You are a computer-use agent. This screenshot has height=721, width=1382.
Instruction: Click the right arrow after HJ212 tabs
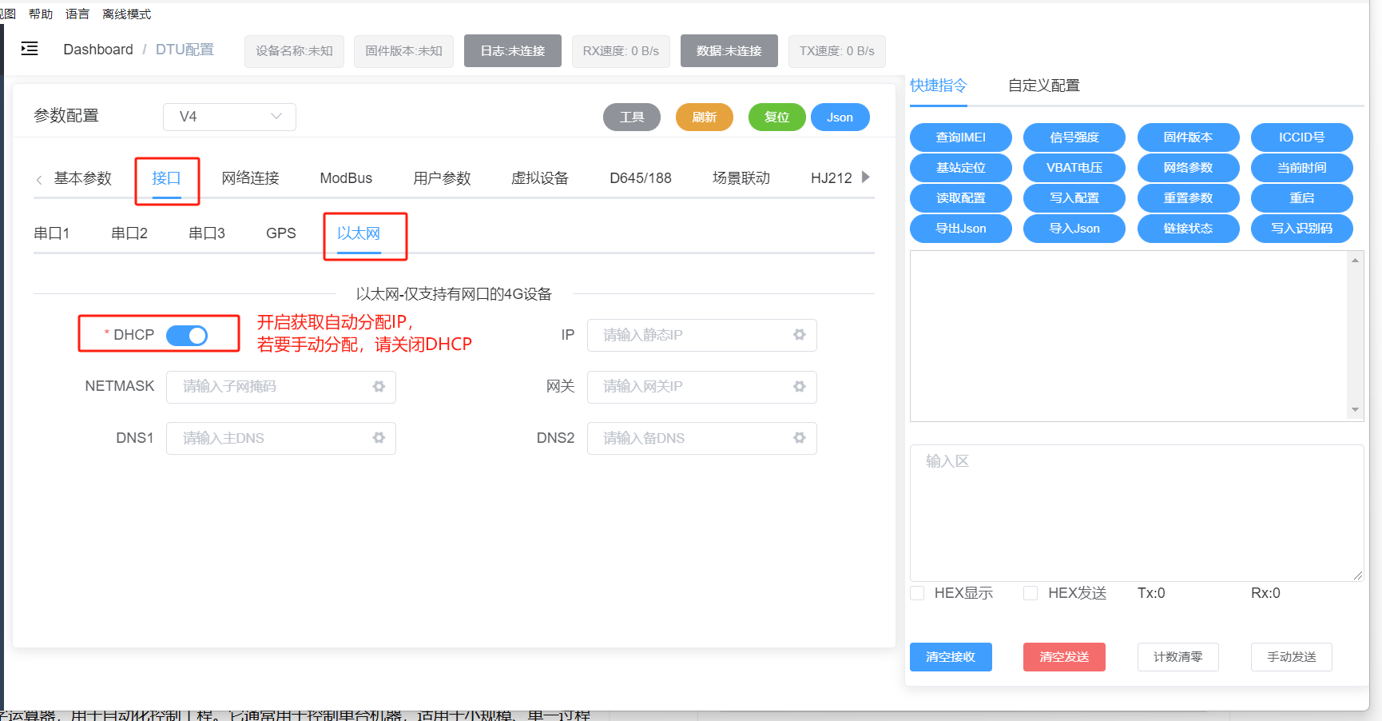click(867, 177)
